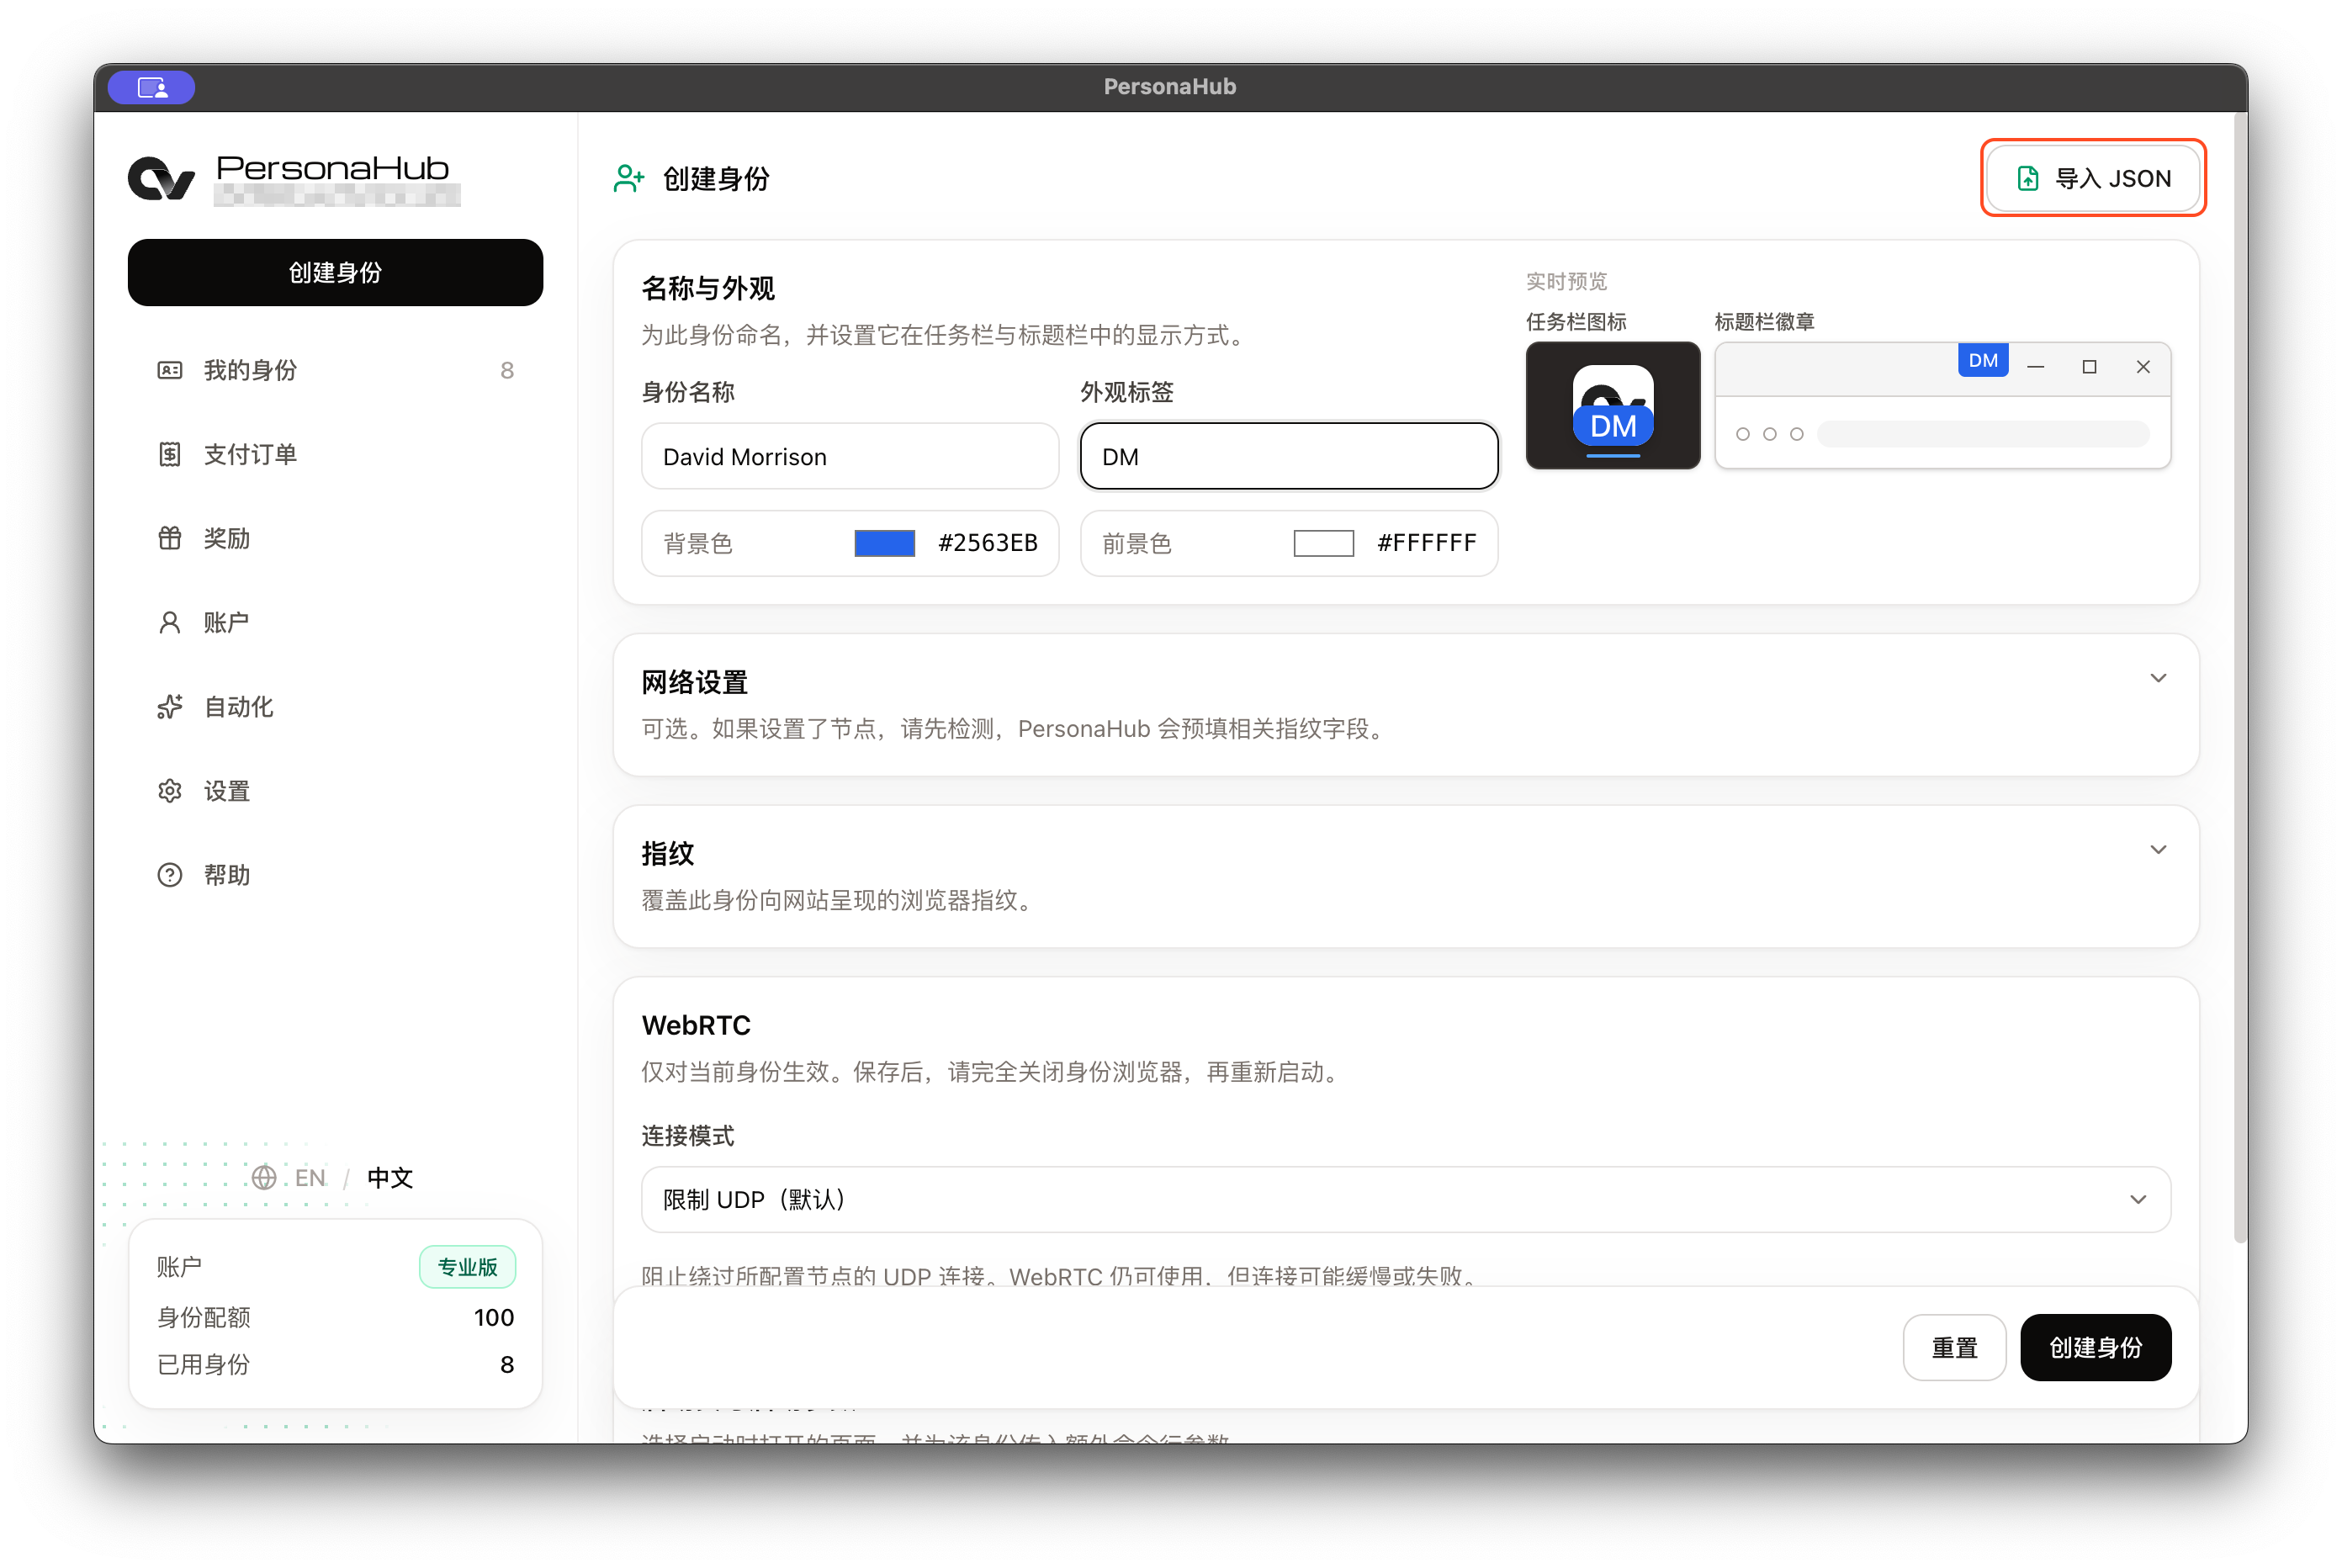The image size is (2342, 1568).
Task: Click the #FFFFFF hex value
Action: pos(1427,543)
